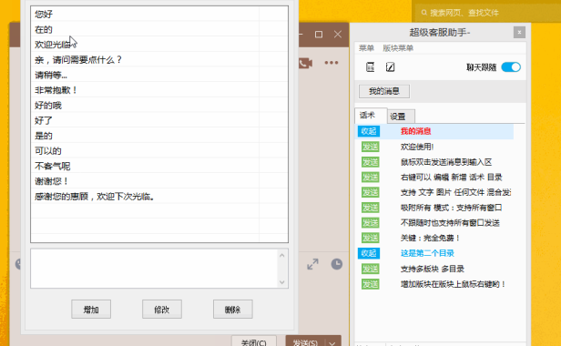Select the 欢迎光临 row

(x=159, y=45)
